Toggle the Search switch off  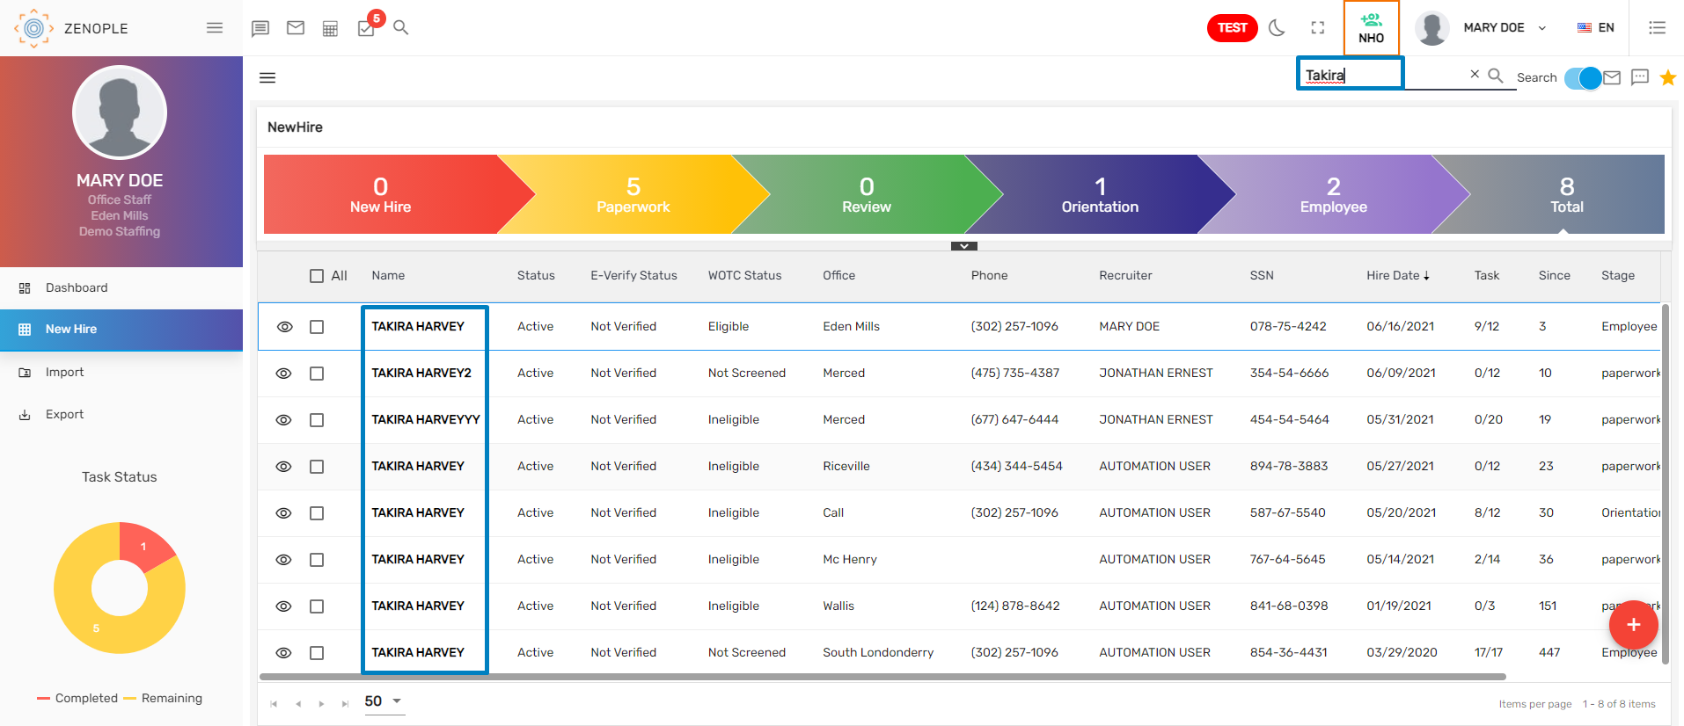(1584, 78)
